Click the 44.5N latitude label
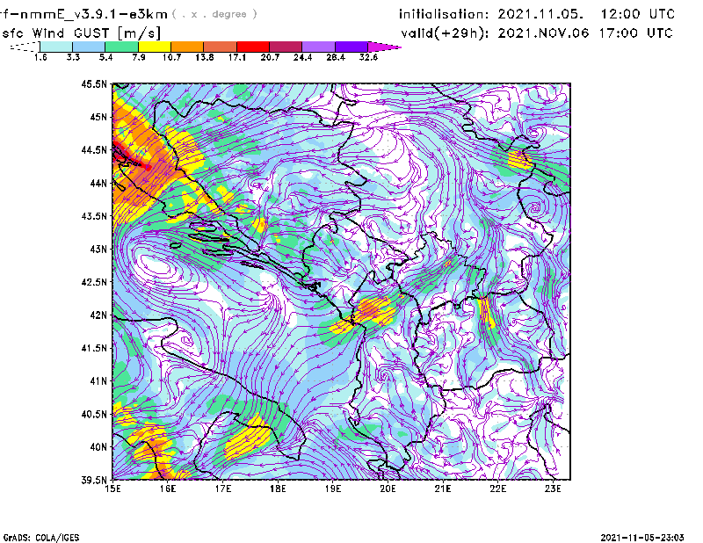 click(x=94, y=150)
